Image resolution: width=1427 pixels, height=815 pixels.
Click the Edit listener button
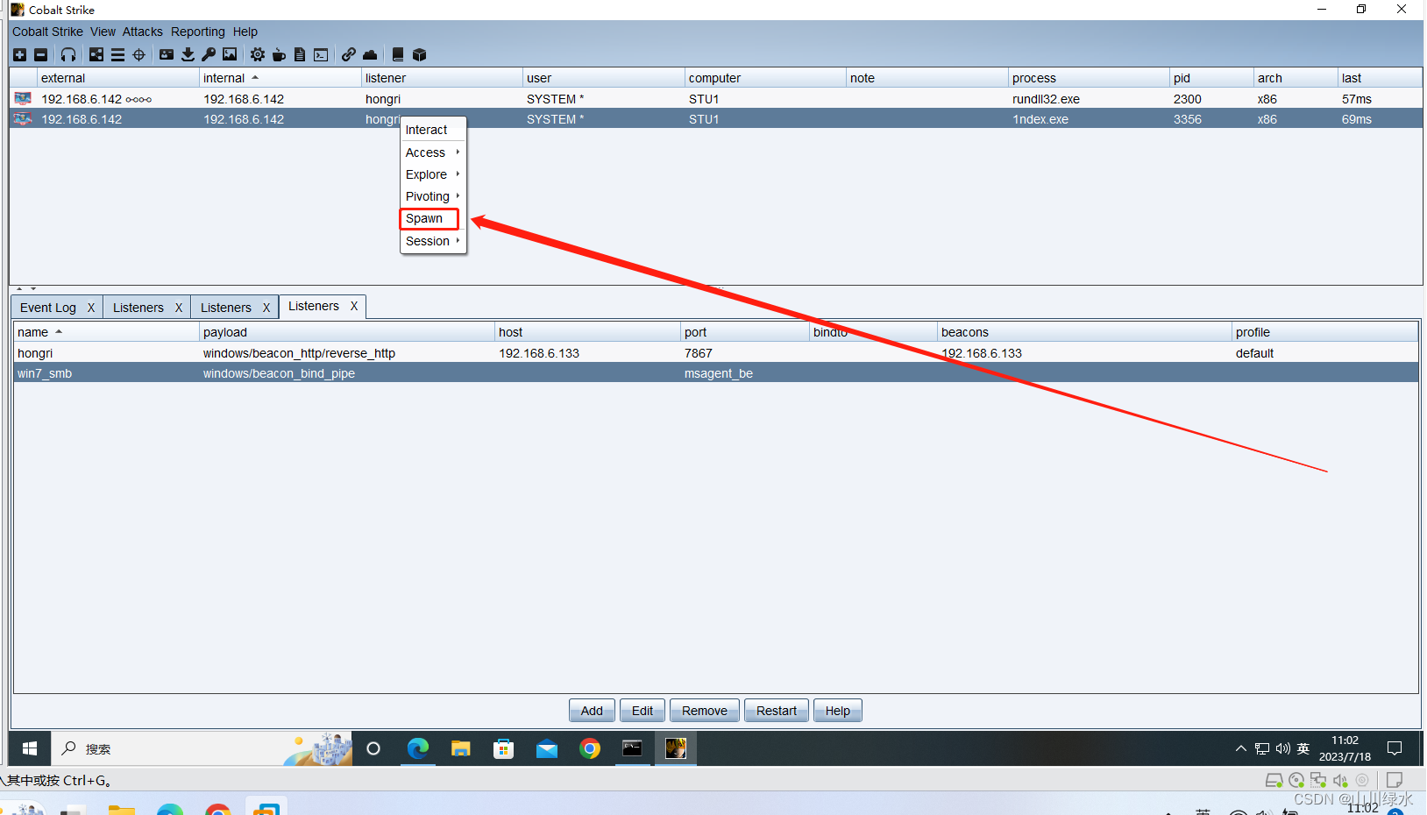coord(643,711)
